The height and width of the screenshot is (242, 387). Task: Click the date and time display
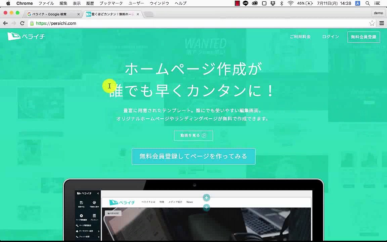click(x=334, y=3)
